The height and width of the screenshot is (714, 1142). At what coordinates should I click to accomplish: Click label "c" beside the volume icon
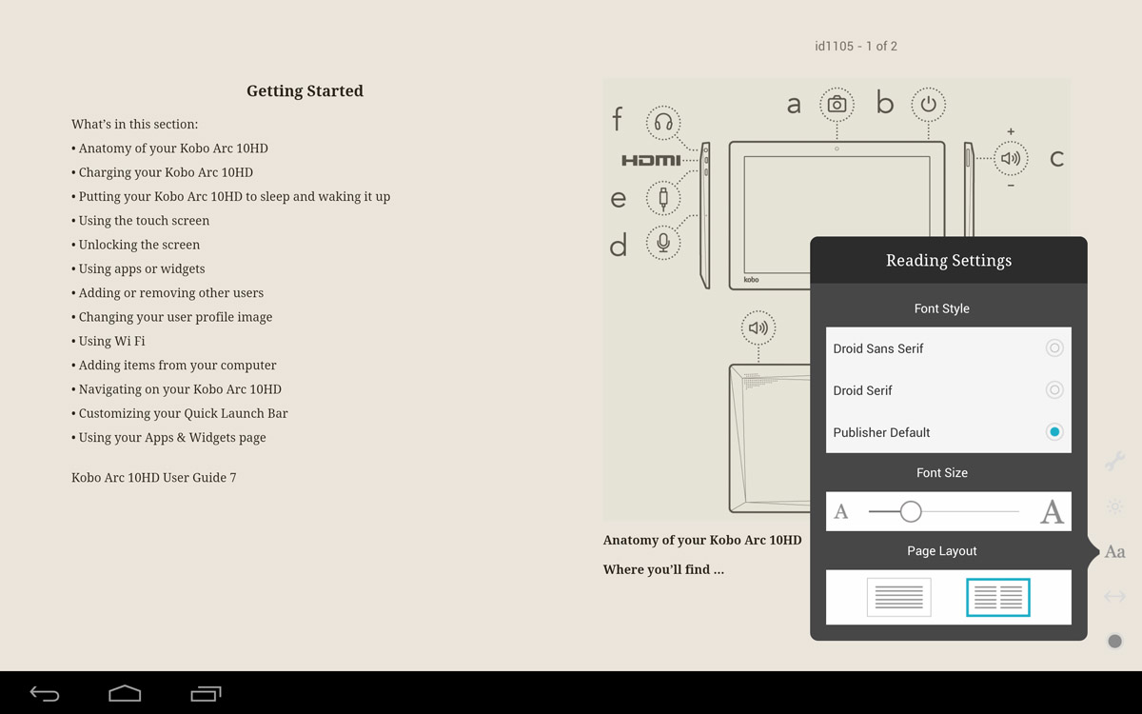[1056, 159]
